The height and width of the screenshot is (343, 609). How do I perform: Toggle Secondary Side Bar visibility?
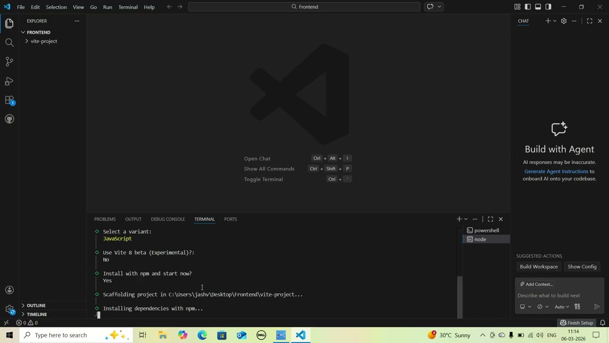[x=549, y=7]
